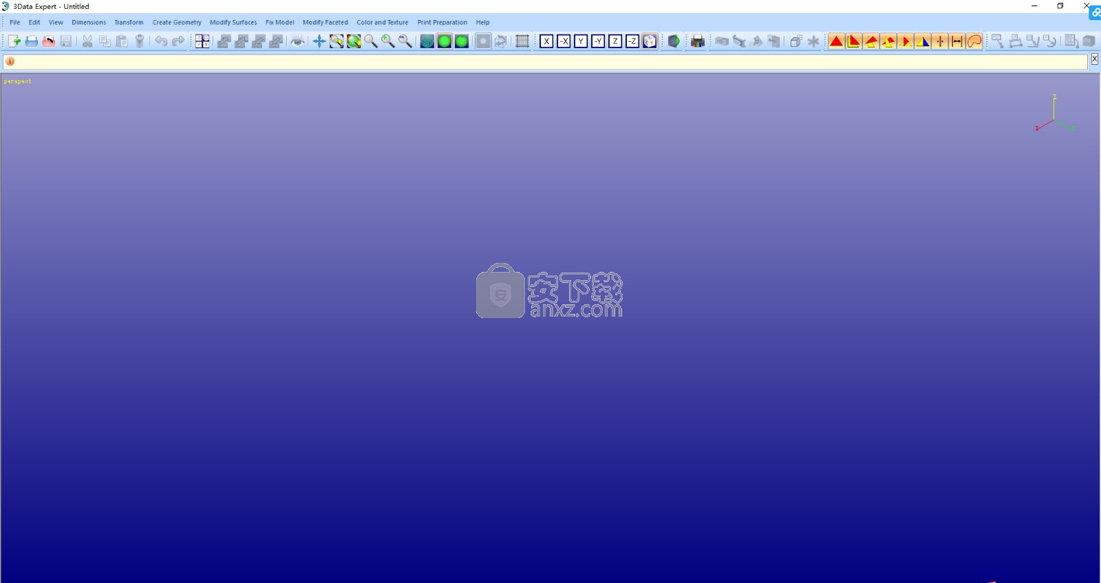Image resolution: width=1101 pixels, height=583 pixels.
Task: Click the Zoom in magnifier icon
Action: pyautogui.click(x=388, y=41)
